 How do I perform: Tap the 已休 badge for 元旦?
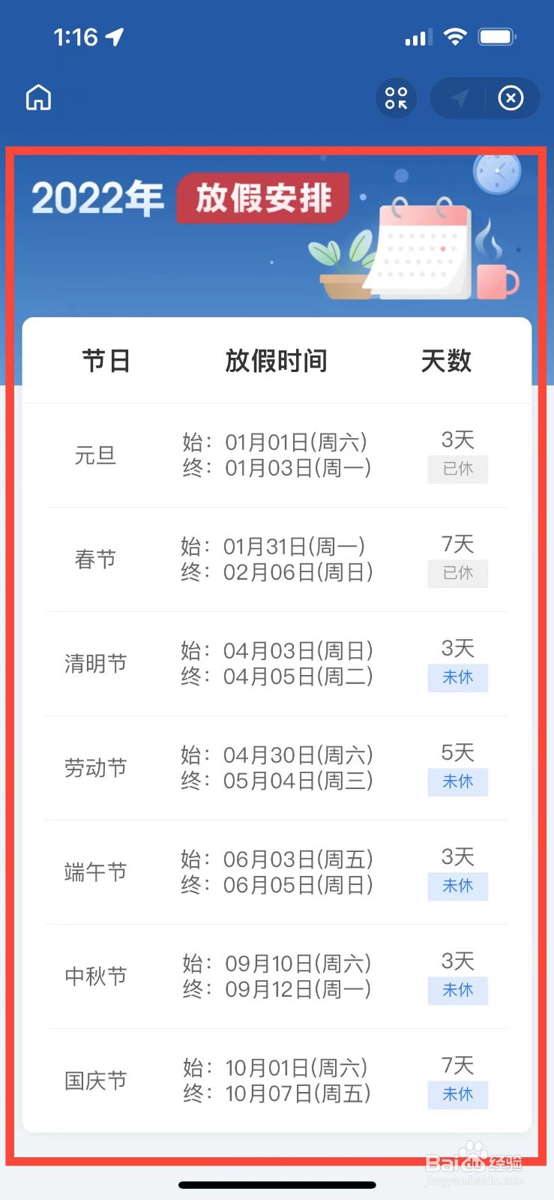point(457,469)
